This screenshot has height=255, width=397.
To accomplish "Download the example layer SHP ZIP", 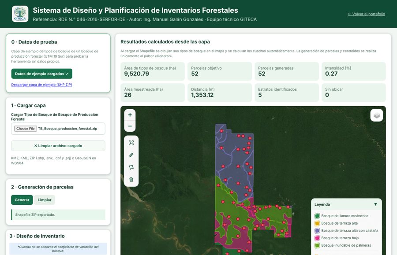I will pyautogui.click(x=41, y=85).
